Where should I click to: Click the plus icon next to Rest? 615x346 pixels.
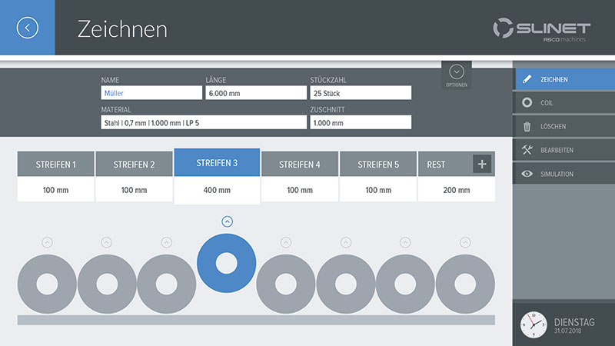(x=482, y=164)
